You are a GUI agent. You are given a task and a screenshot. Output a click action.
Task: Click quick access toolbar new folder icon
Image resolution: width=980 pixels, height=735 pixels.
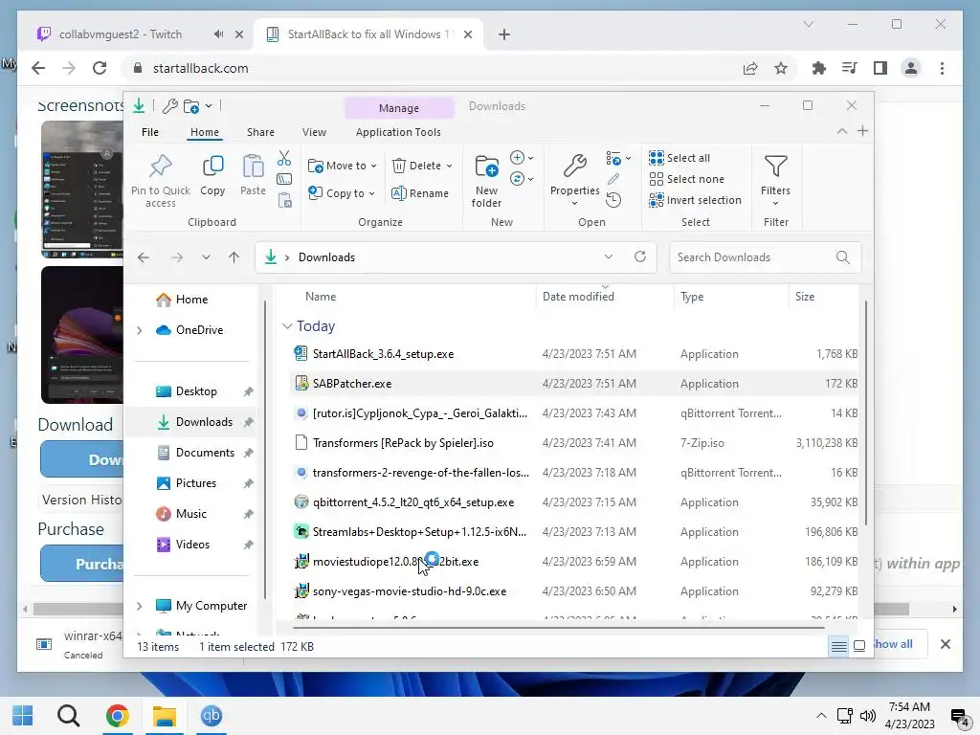click(191, 106)
